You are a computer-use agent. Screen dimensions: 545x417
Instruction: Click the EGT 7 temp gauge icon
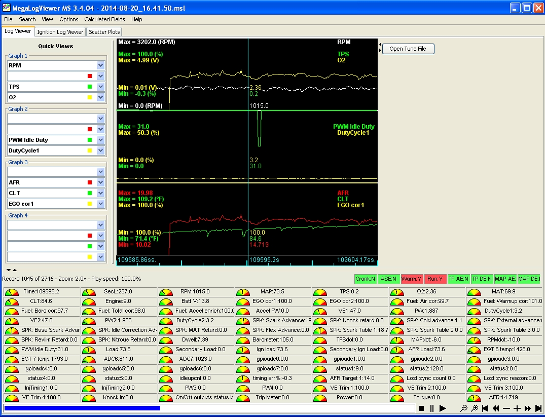coord(12,360)
